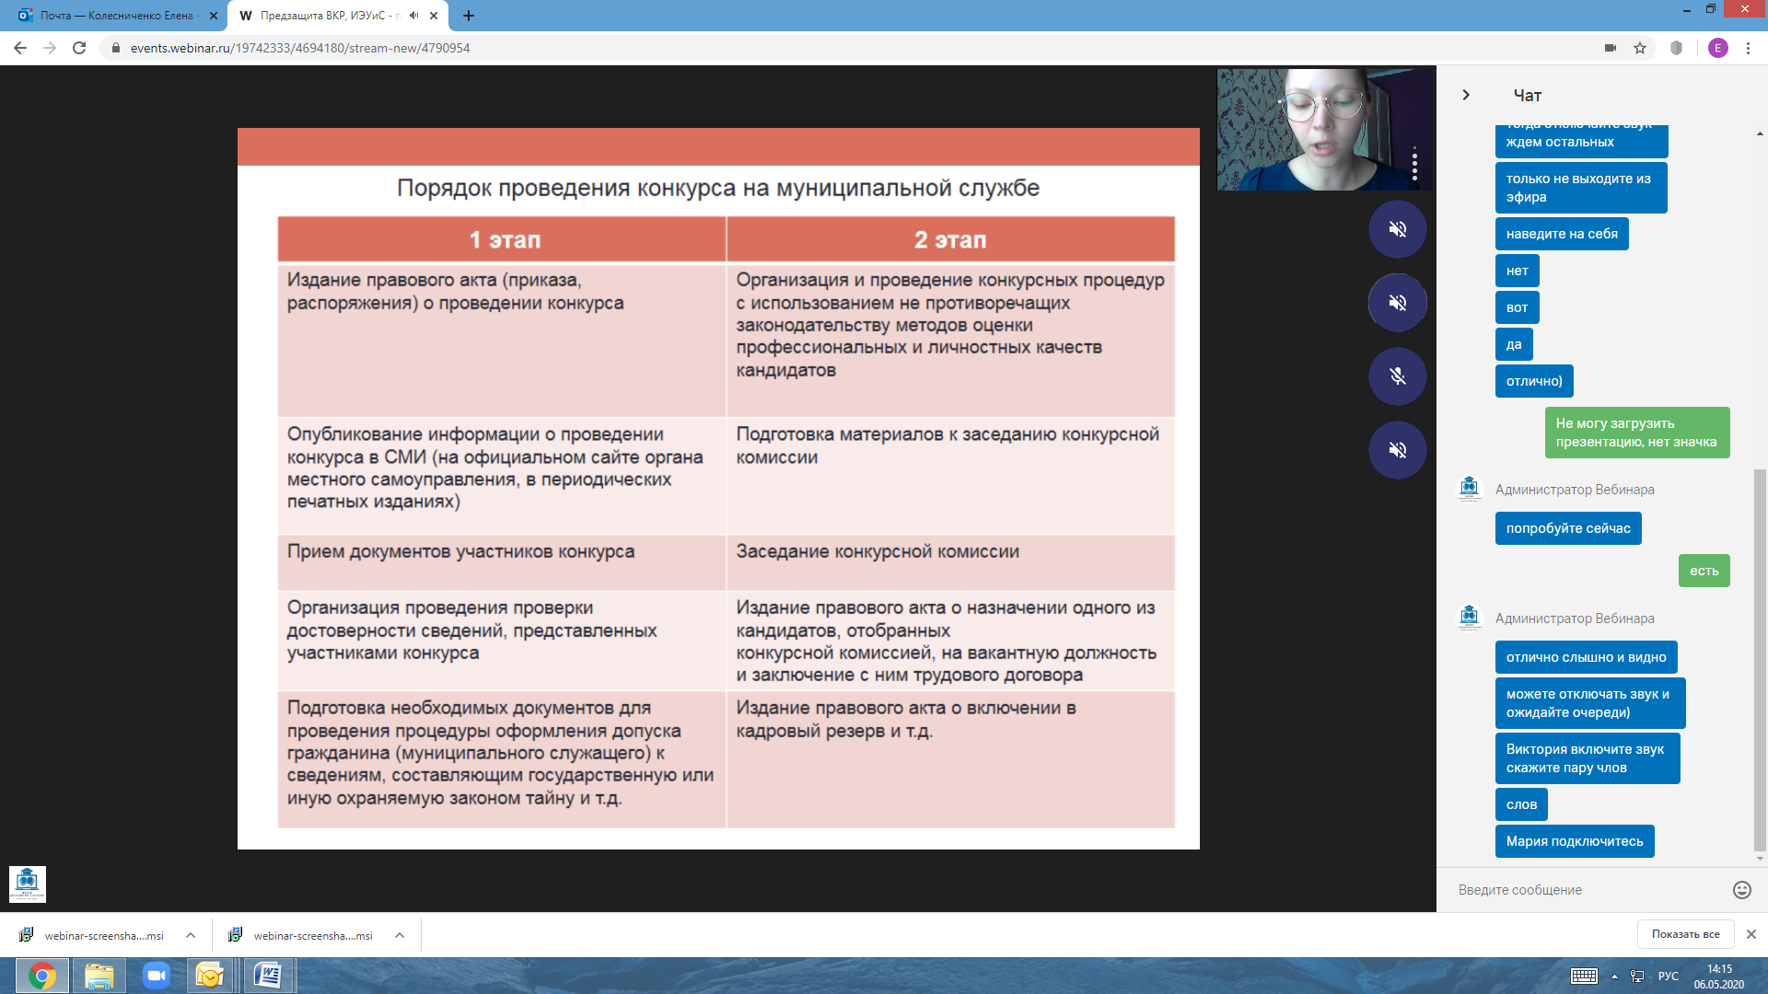Unmute the microphone button
The width and height of the screenshot is (1768, 994).
[x=1397, y=376]
